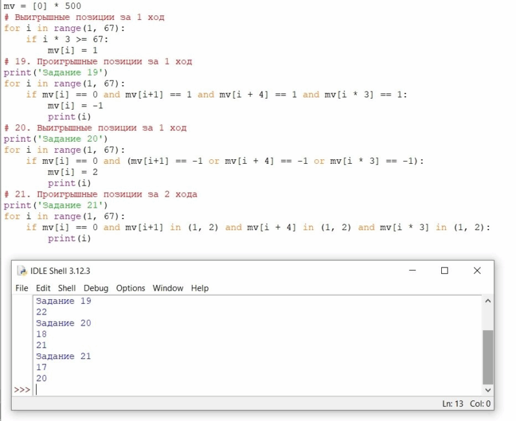Click code line print('Задание 19')
The height and width of the screenshot is (421, 516).
pyautogui.click(x=55, y=72)
